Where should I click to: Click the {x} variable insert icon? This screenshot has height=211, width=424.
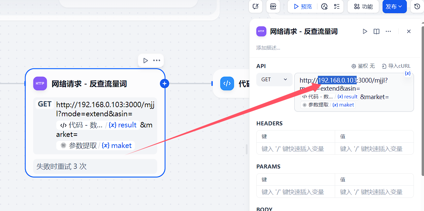pos(407,73)
